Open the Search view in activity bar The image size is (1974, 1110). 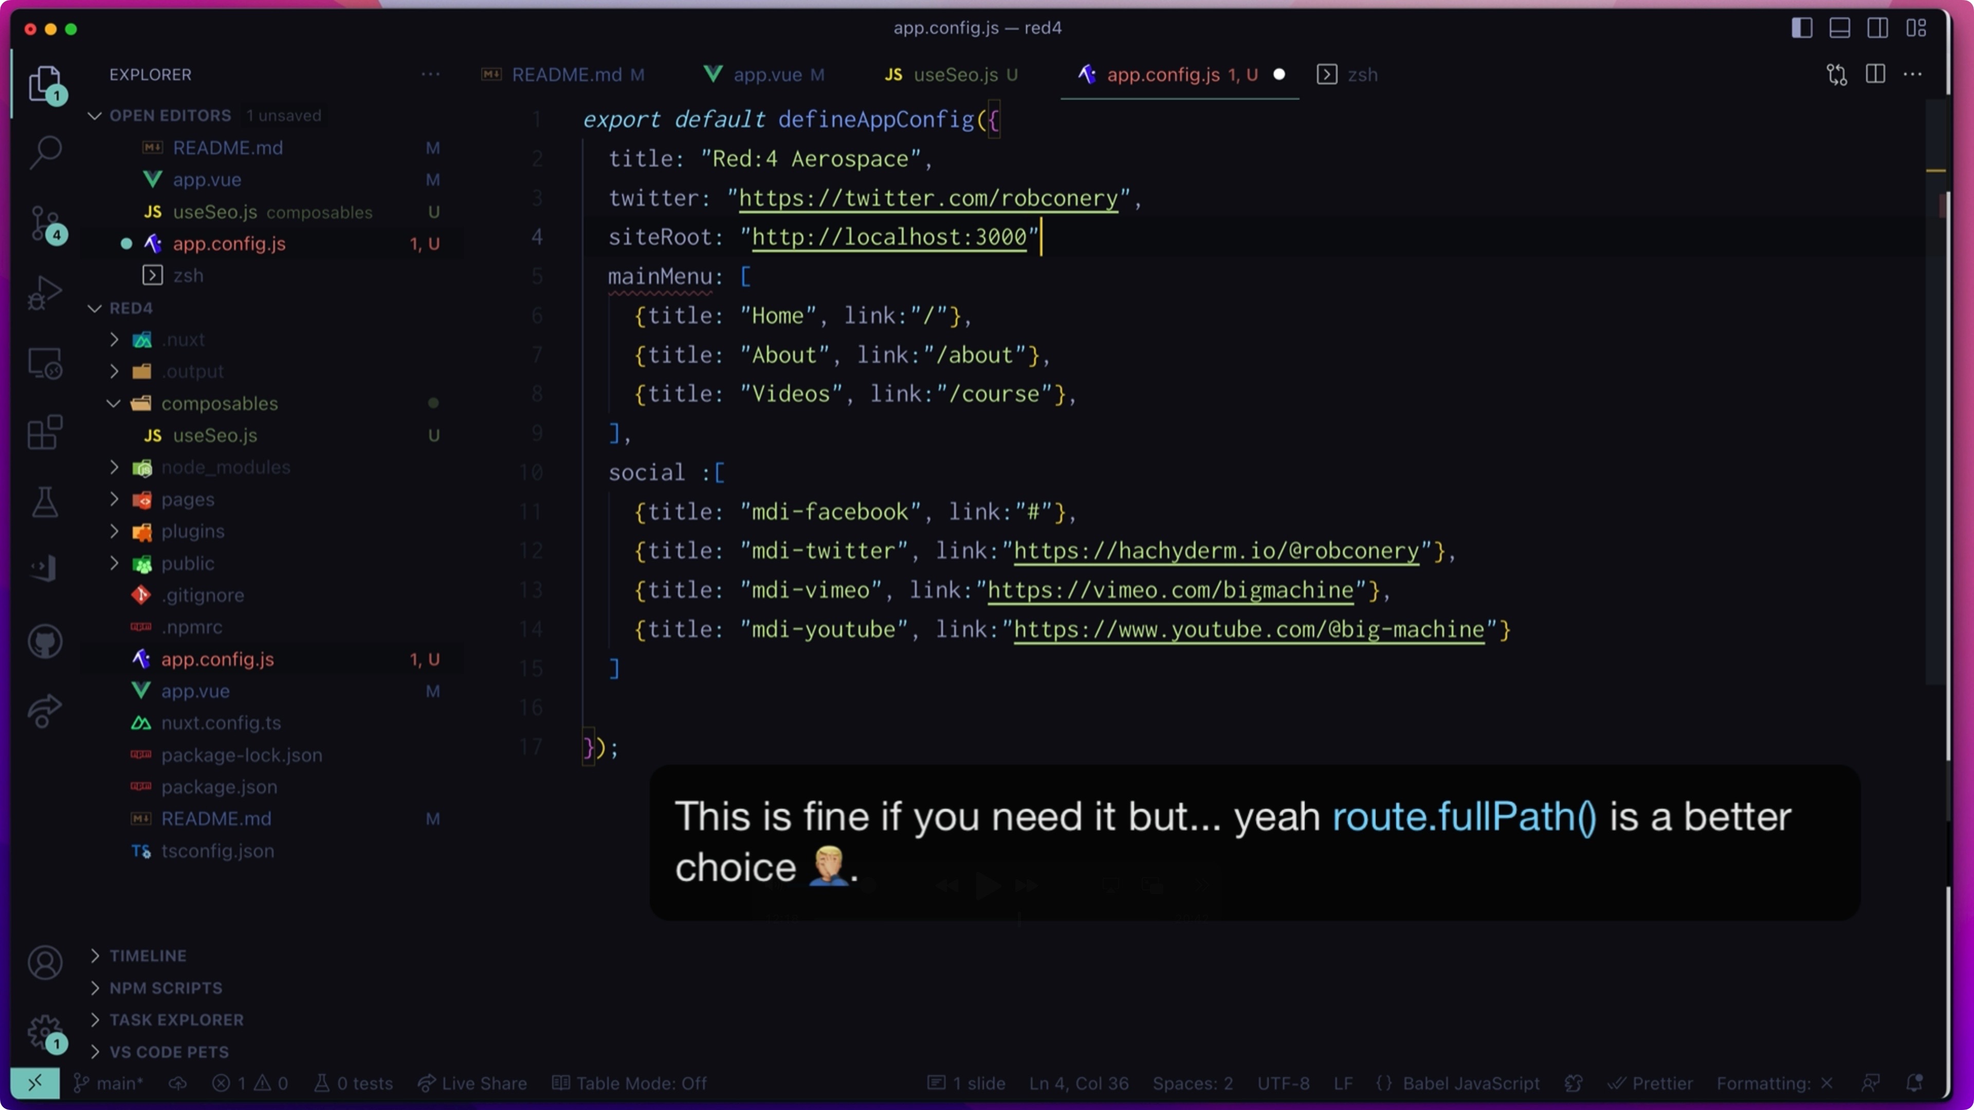45,152
